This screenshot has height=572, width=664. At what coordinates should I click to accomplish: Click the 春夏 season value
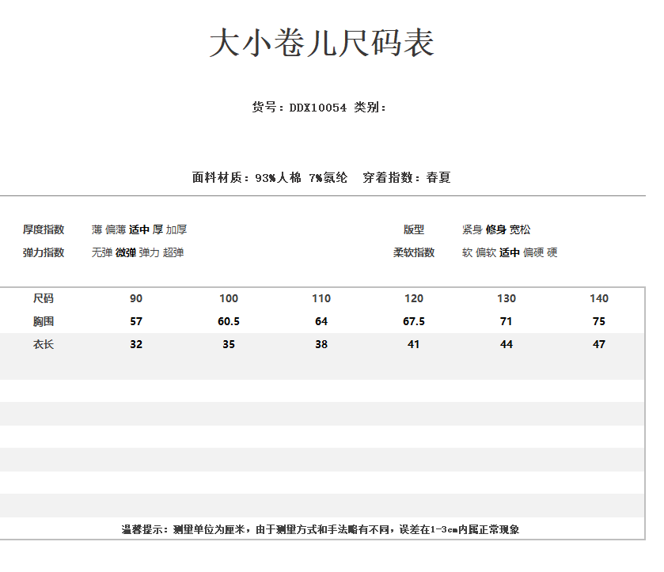438,177
